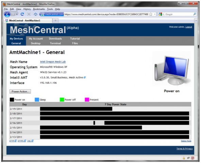Click the MeshCentral (Alpha) logo header
201x163 pixels.
pos(44,30)
